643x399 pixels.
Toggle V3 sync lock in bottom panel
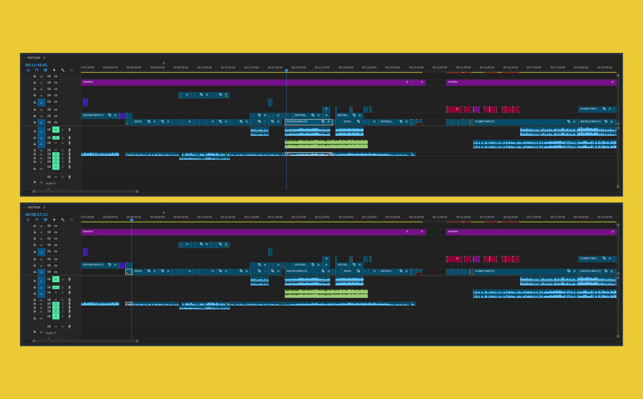[49, 259]
